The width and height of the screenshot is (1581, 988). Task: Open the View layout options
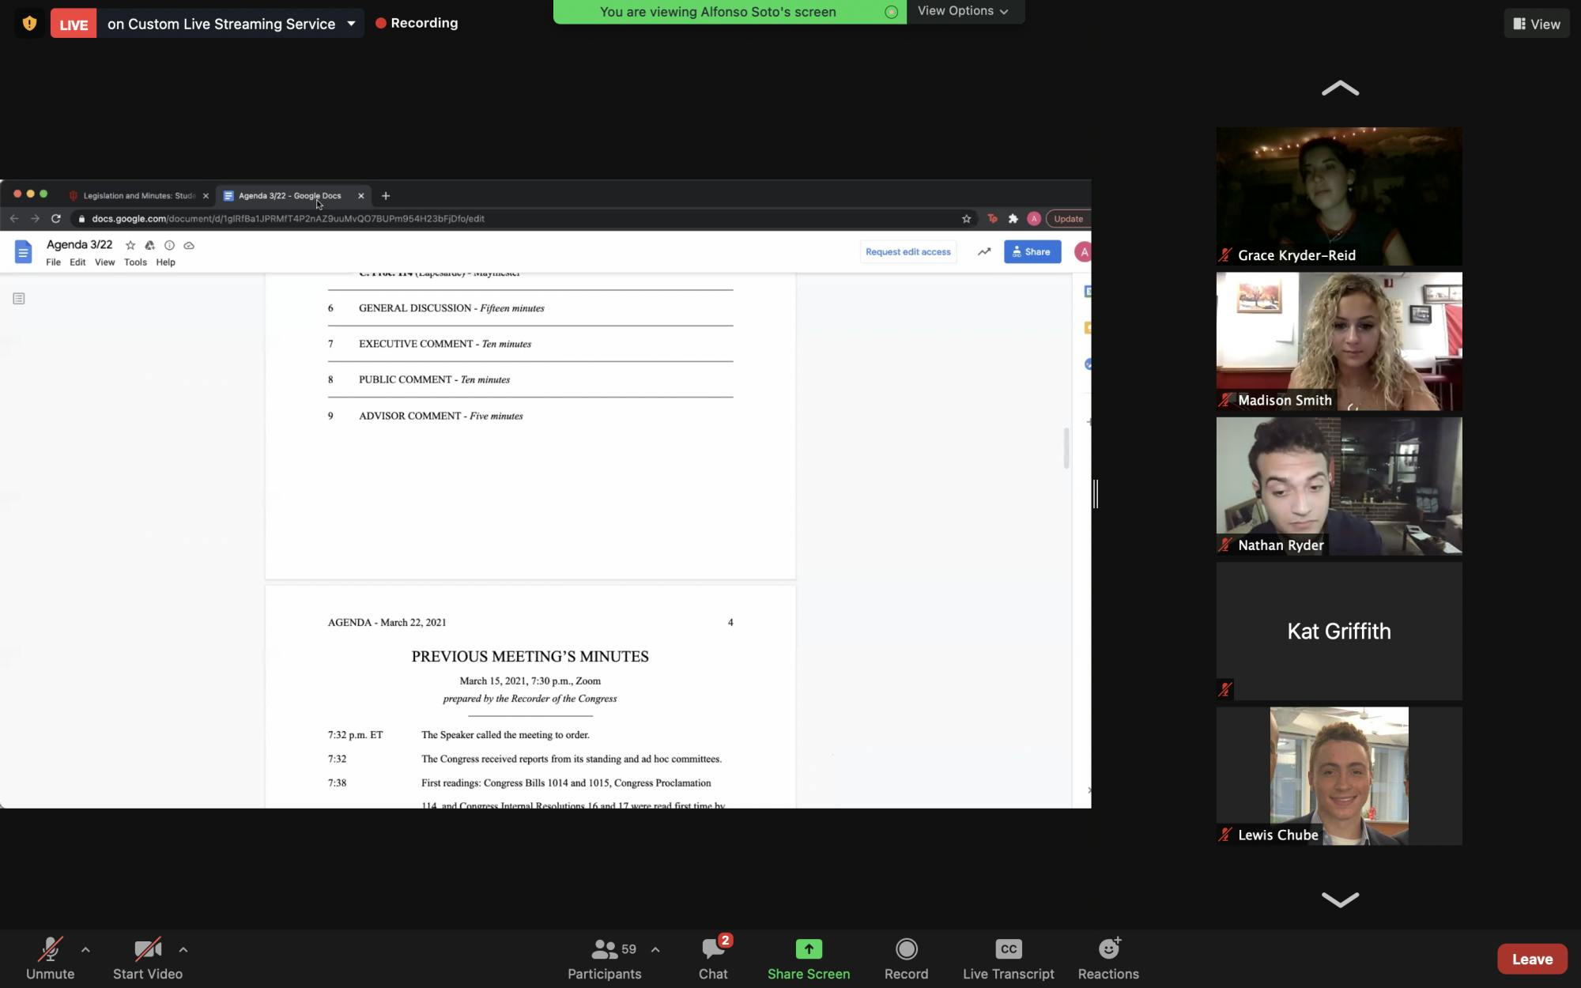tap(1536, 24)
